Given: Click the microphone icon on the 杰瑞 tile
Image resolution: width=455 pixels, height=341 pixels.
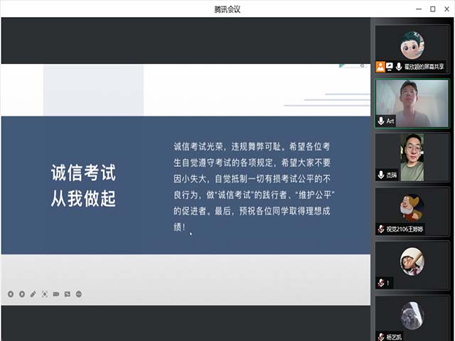Looking at the screenshot, I should click(381, 175).
